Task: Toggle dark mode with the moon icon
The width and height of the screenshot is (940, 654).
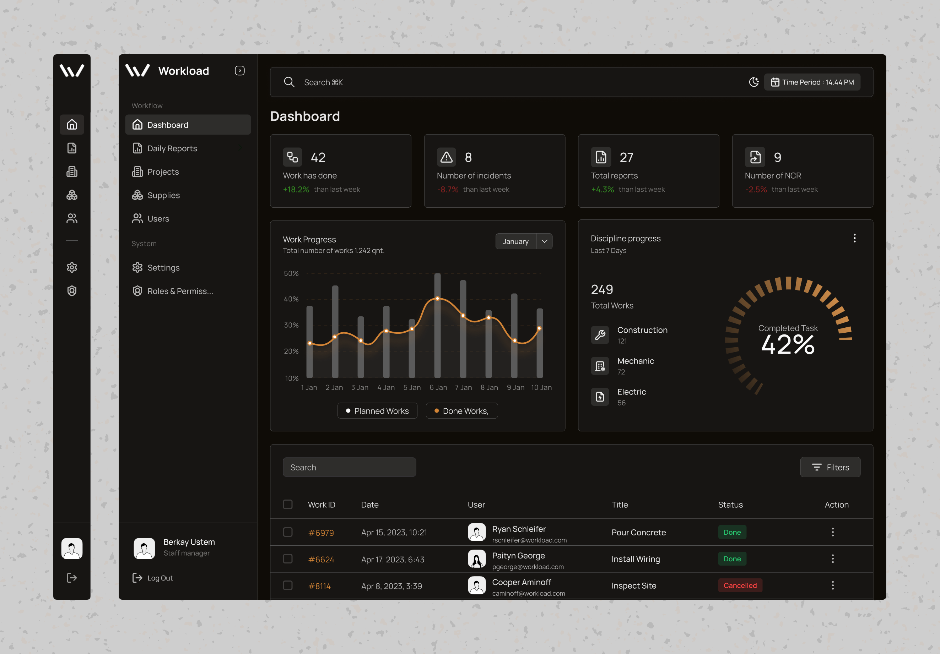Action: pyautogui.click(x=754, y=82)
